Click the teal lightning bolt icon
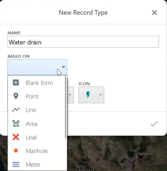 [88, 95]
